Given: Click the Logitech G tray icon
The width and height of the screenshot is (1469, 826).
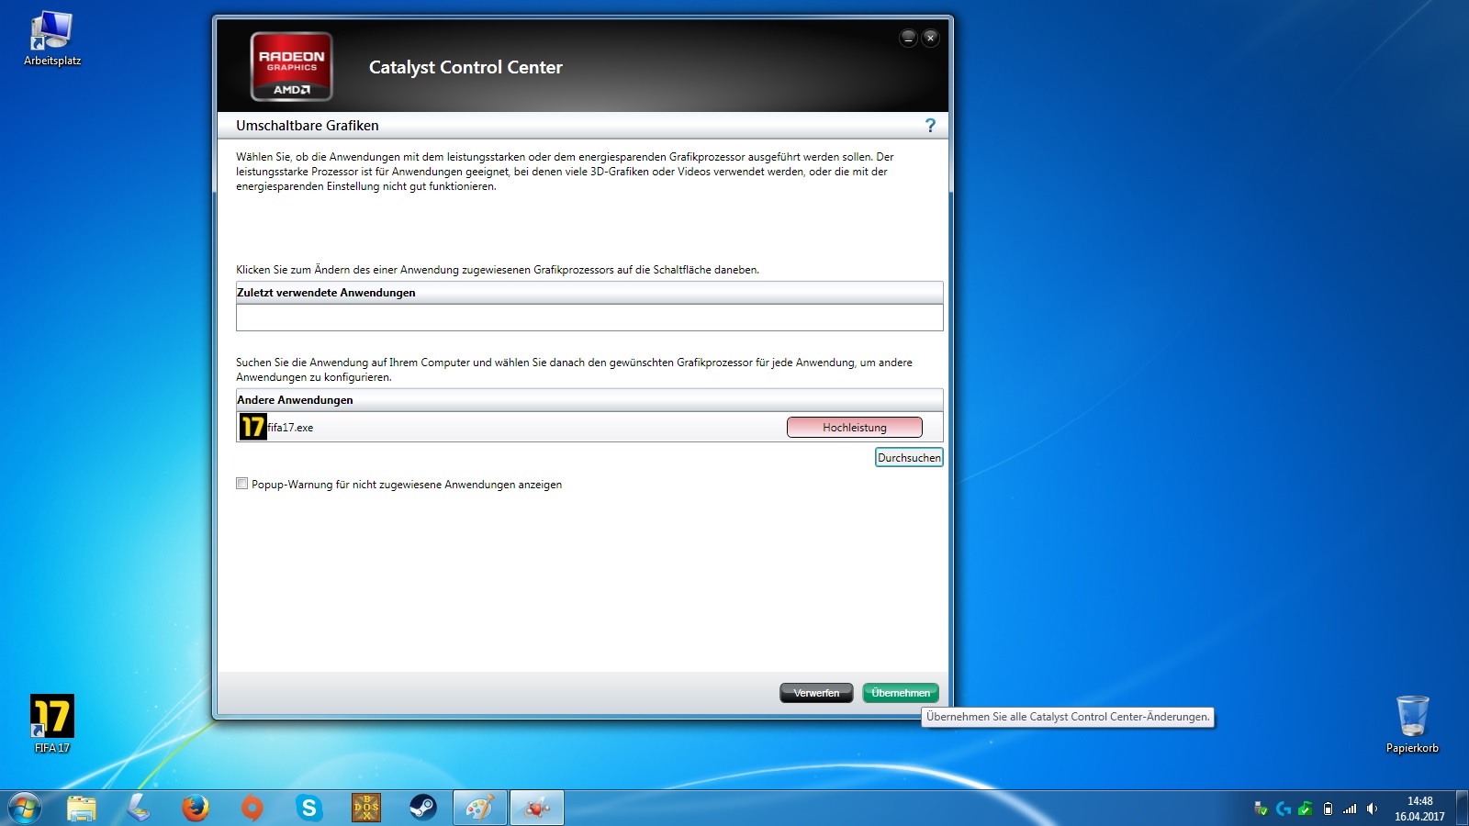Looking at the screenshot, I should 1284,809.
